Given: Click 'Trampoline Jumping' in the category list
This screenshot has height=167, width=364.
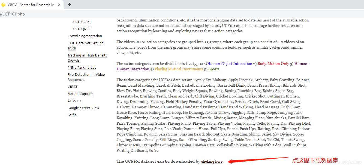Looking at the screenshot, I should point(159,145).
